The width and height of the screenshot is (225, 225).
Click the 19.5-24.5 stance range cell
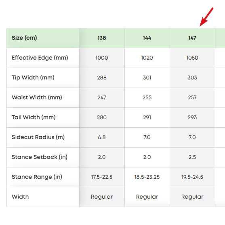click(192, 177)
